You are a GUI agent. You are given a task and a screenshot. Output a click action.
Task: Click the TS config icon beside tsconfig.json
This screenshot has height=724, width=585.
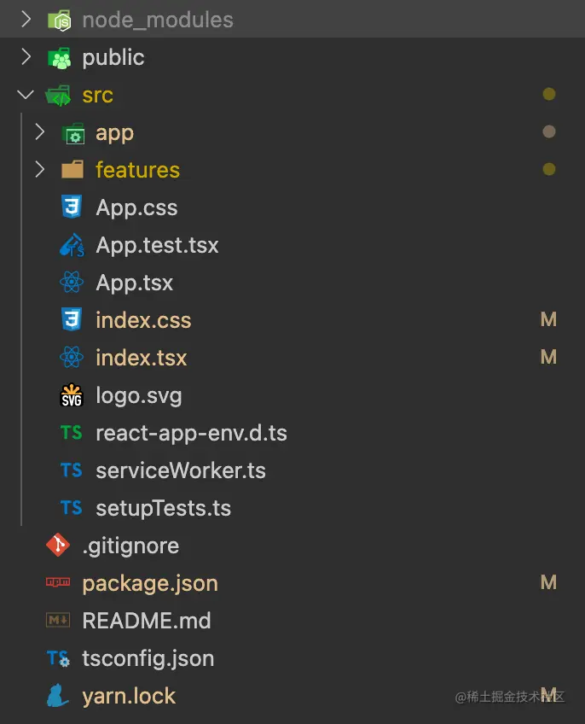pos(58,658)
